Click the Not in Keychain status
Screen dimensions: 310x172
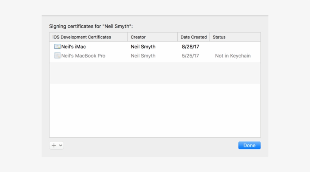(232, 56)
